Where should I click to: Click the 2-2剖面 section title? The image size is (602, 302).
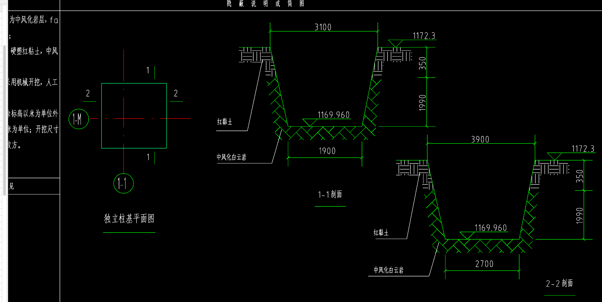click(559, 284)
